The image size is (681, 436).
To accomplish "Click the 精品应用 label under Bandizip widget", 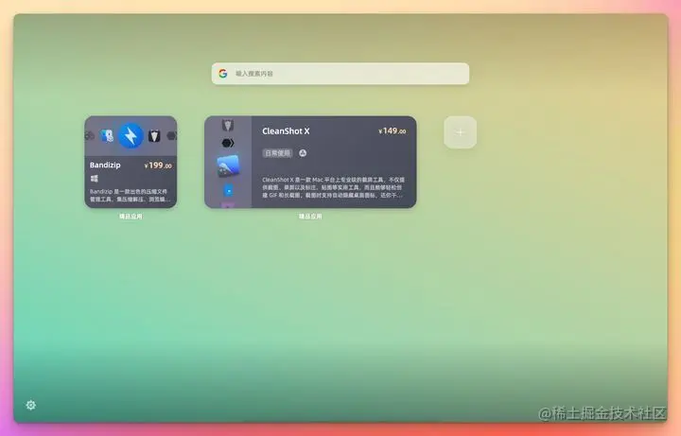I will coord(131,217).
